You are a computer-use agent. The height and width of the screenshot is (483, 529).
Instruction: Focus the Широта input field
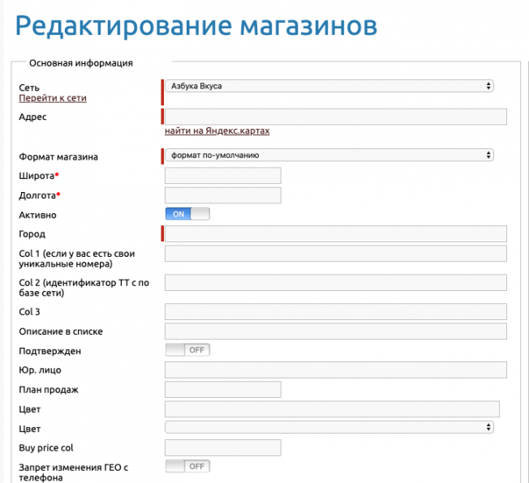pyautogui.click(x=223, y=176)
